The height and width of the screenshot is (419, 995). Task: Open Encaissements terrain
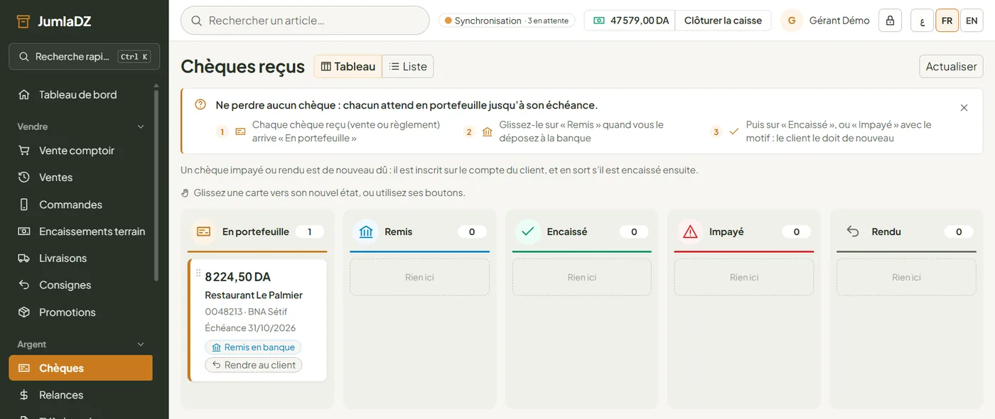[81, 232]
